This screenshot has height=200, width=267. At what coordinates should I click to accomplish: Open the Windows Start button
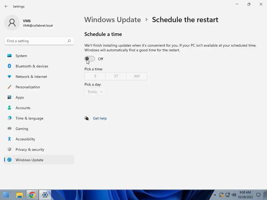(6, 195)
